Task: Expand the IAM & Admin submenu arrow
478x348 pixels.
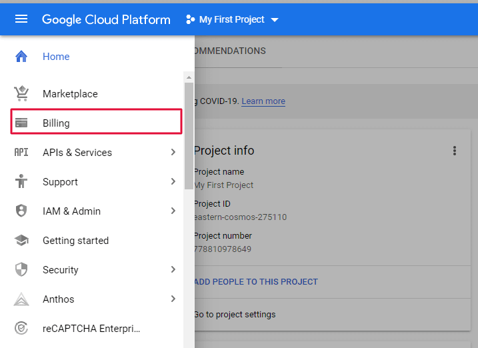Action: (x=173, y=211)
